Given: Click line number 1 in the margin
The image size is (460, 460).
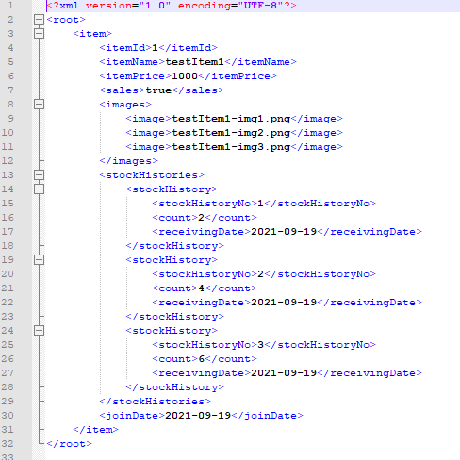Looking at the screenshot, I should pos(10,6).
